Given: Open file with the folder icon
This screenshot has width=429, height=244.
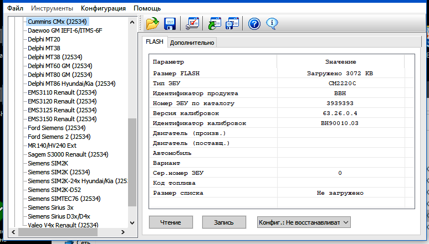Looking at the screenshot, I should click(152, 23).
